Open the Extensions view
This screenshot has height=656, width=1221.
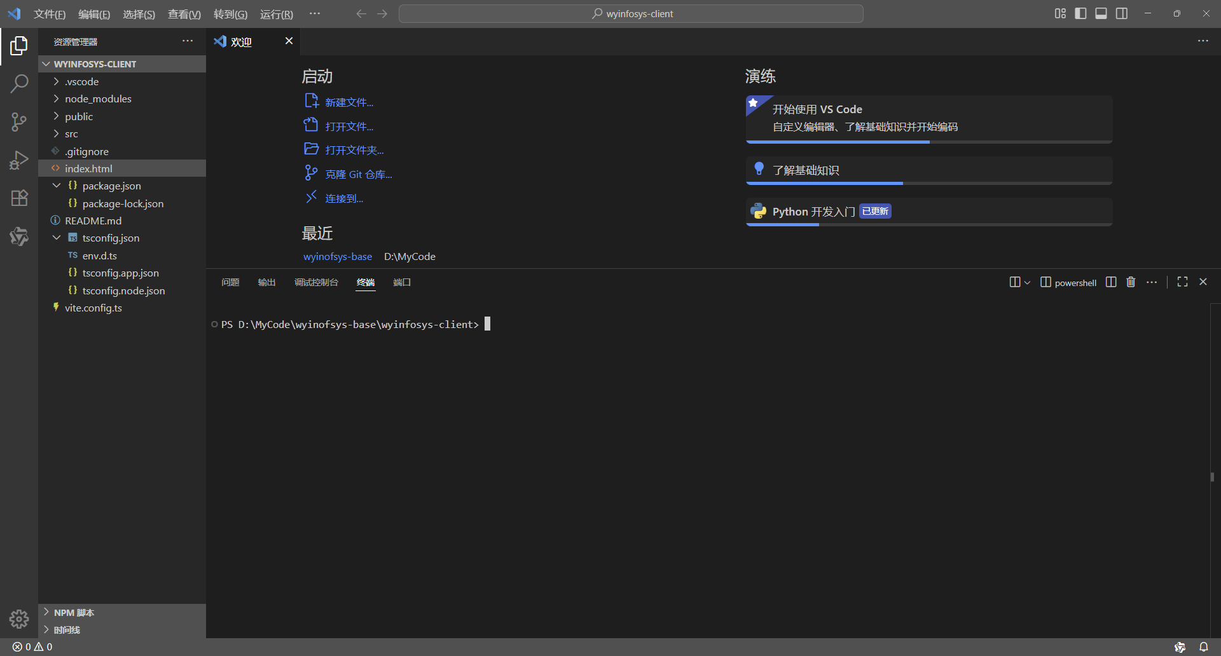(19, 198)
